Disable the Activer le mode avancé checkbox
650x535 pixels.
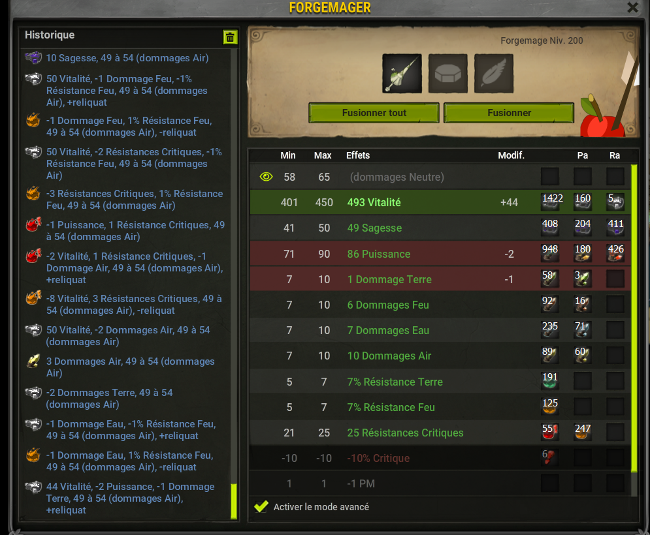point(261,506)
